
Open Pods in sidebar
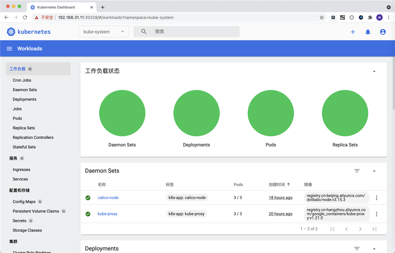pos(17,118)
